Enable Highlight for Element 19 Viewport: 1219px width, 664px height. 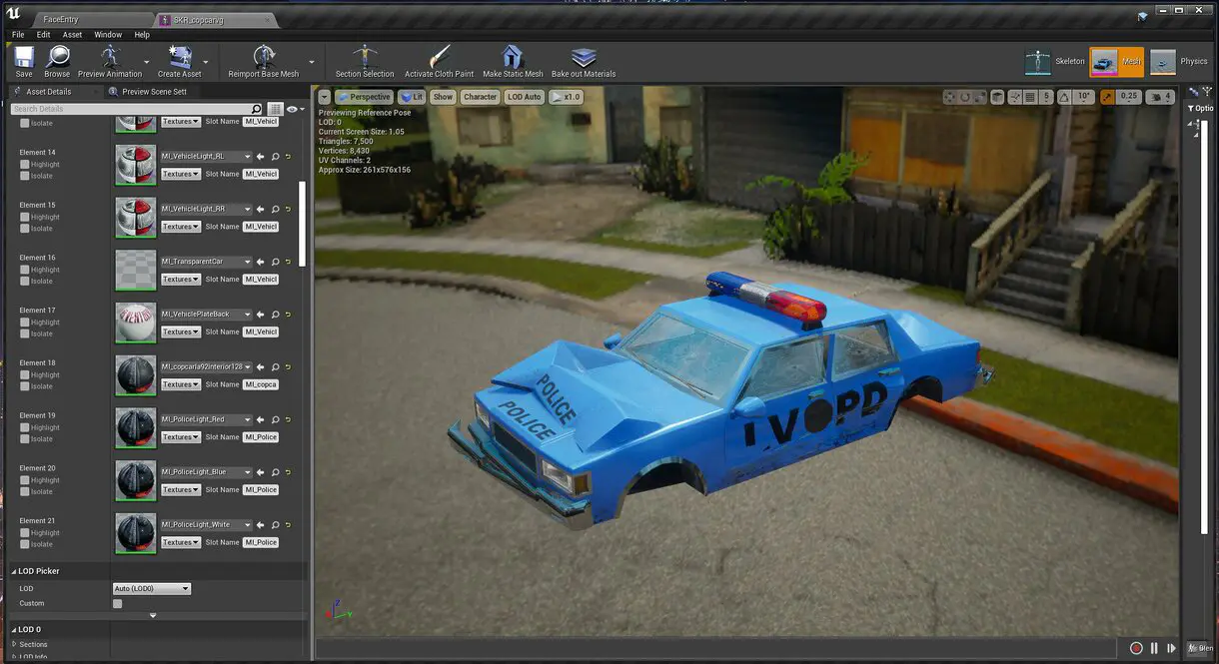click(25, 427)
